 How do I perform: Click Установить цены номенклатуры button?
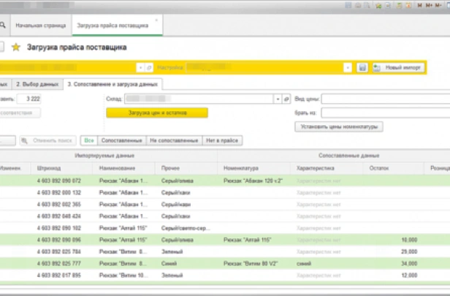tap(338, 126)
